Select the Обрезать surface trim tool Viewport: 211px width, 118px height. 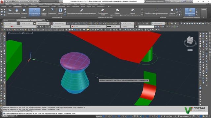click(60, 11)
